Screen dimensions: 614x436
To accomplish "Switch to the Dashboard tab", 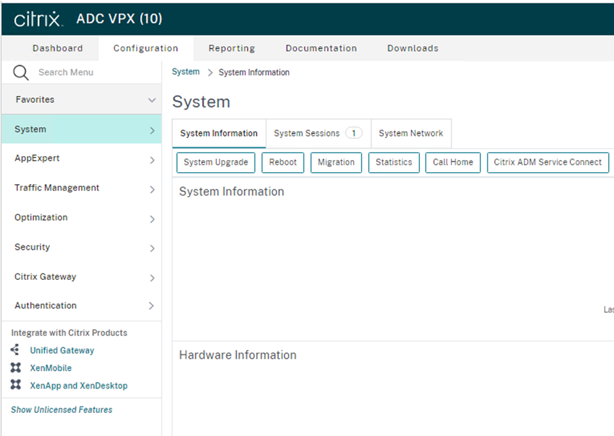I will pos(57,48).
